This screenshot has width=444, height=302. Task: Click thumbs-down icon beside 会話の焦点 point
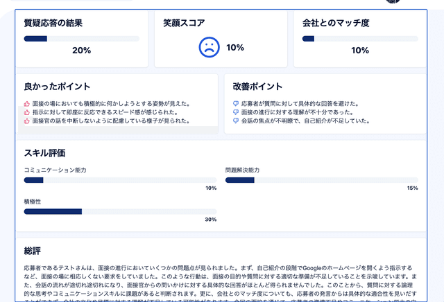[236, 121]
